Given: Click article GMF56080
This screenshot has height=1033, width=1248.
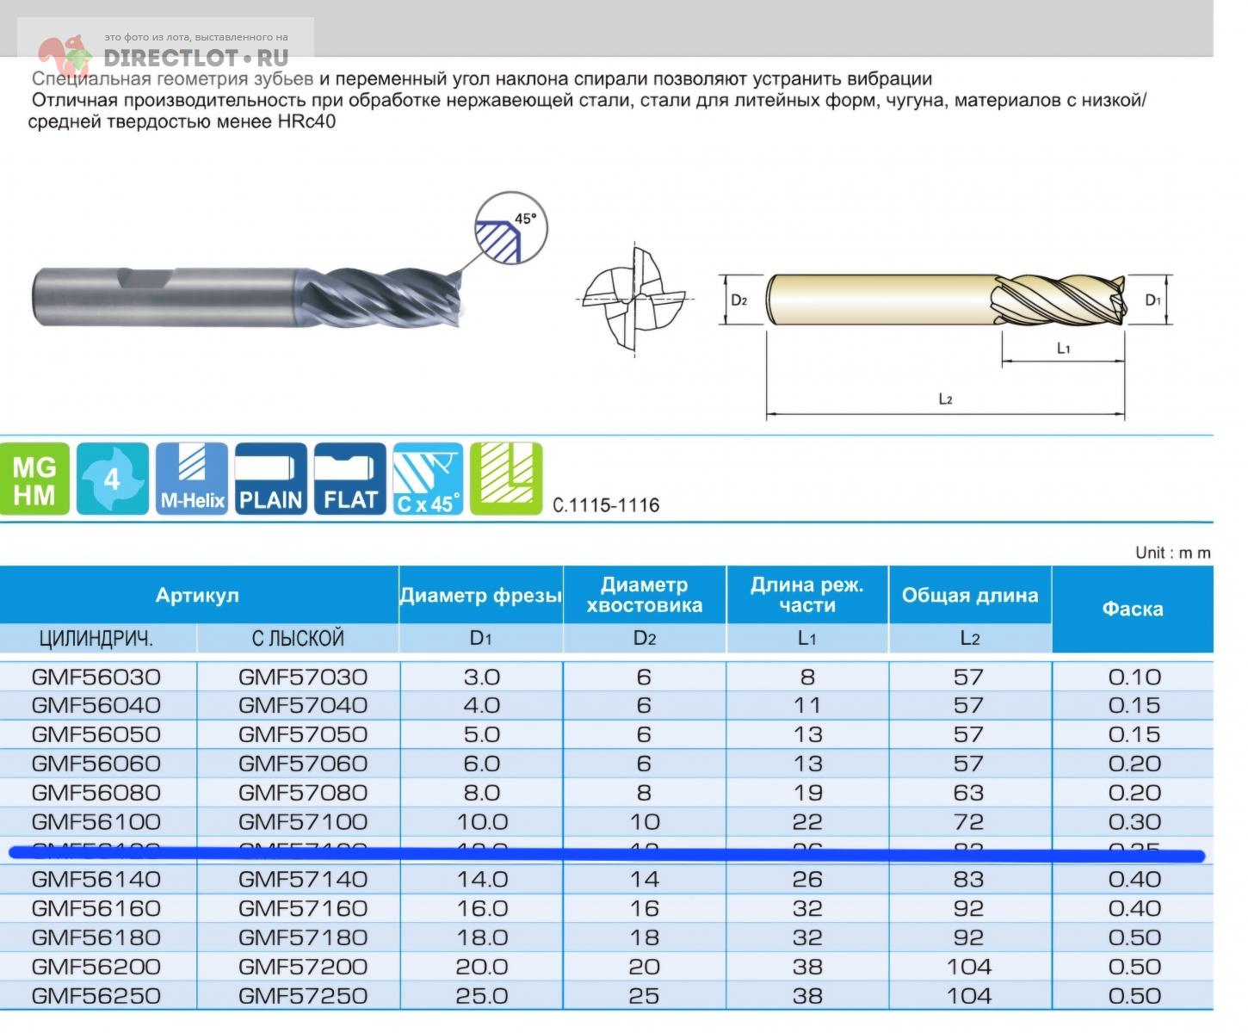Looking at the screenshot, I should click(96, 793).
